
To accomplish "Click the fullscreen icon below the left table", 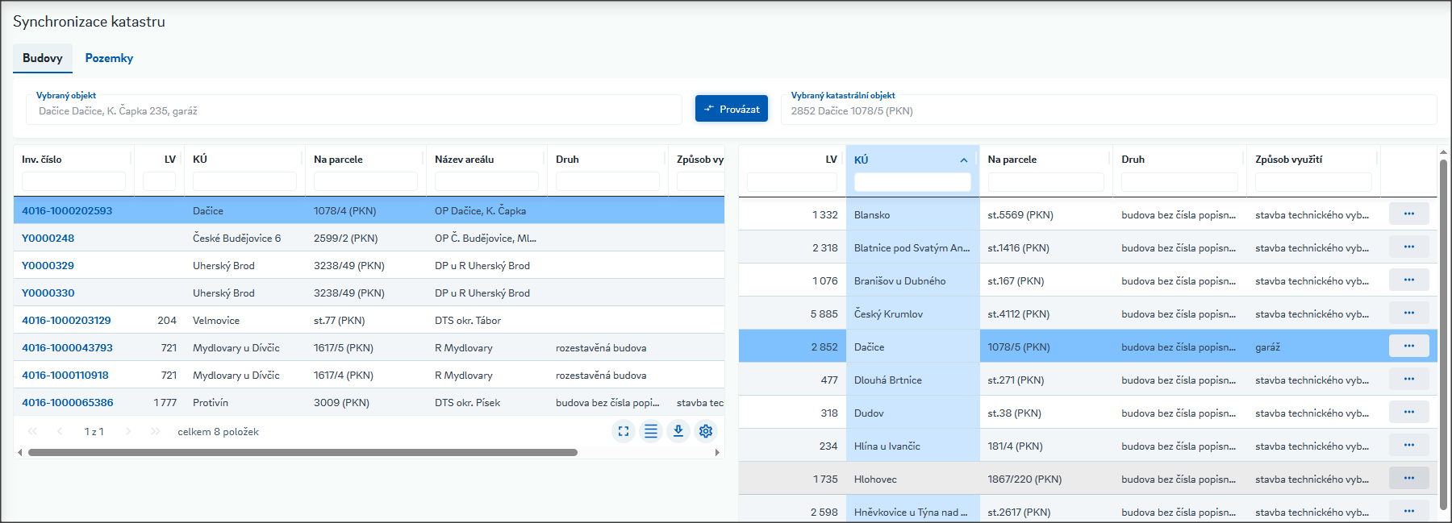I will pos(624,431).
